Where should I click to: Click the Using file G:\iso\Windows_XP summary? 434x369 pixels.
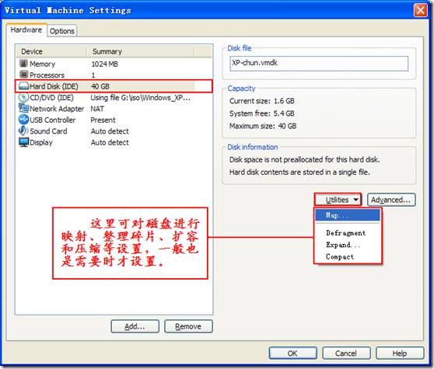coord(140,98)
